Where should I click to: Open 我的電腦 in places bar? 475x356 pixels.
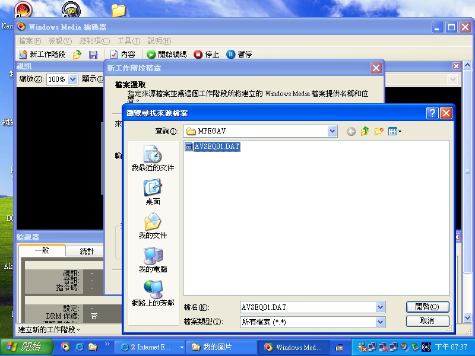(153, 260)
